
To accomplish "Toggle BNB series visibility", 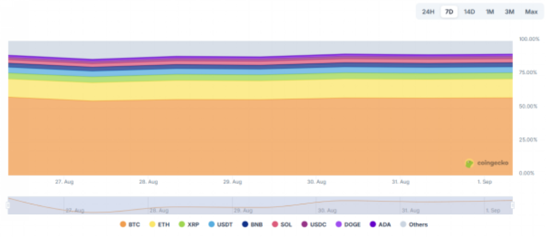I will tap(252, 224).
